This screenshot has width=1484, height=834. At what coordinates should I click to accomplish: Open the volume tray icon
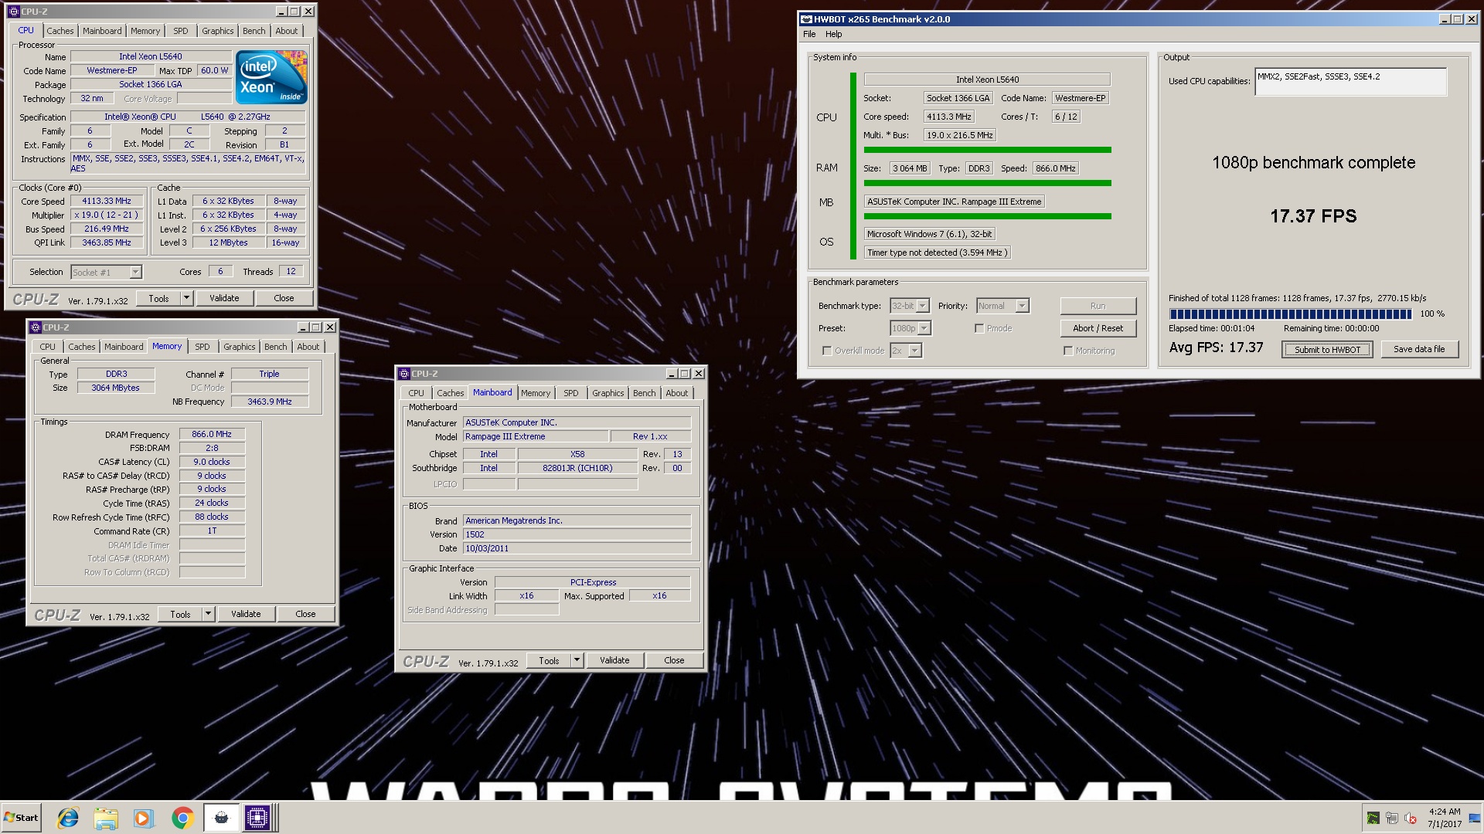tap(1410, 818)
